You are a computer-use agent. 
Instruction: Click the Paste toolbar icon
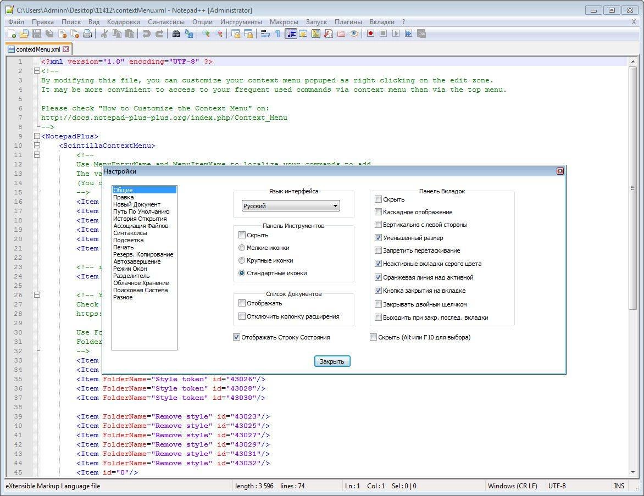tap(130, 34)
